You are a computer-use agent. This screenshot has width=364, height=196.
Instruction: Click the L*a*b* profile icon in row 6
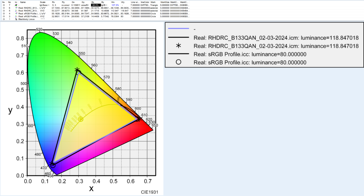coord(16,8)
